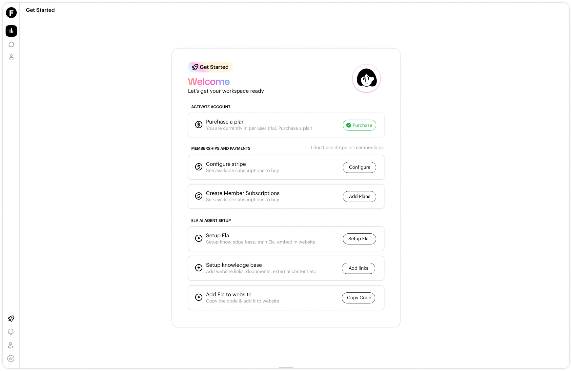
Task: Click the profile avatar image
Action: (366, 79)
